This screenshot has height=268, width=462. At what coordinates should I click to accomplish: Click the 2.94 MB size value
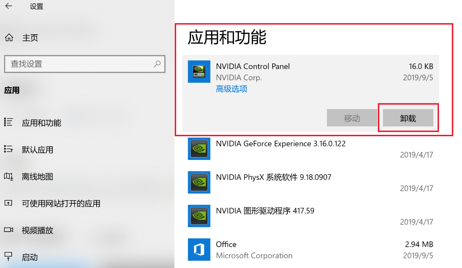tap(419, 244)
